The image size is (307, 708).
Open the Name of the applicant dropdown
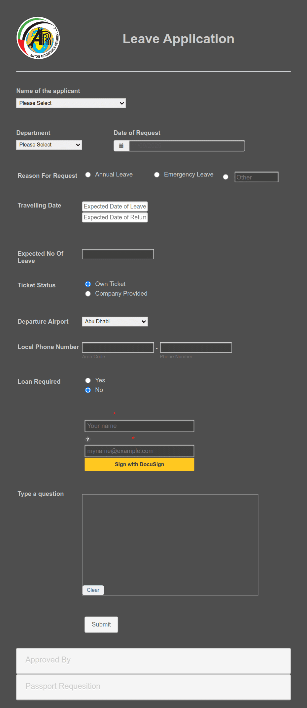coord(71,103)
